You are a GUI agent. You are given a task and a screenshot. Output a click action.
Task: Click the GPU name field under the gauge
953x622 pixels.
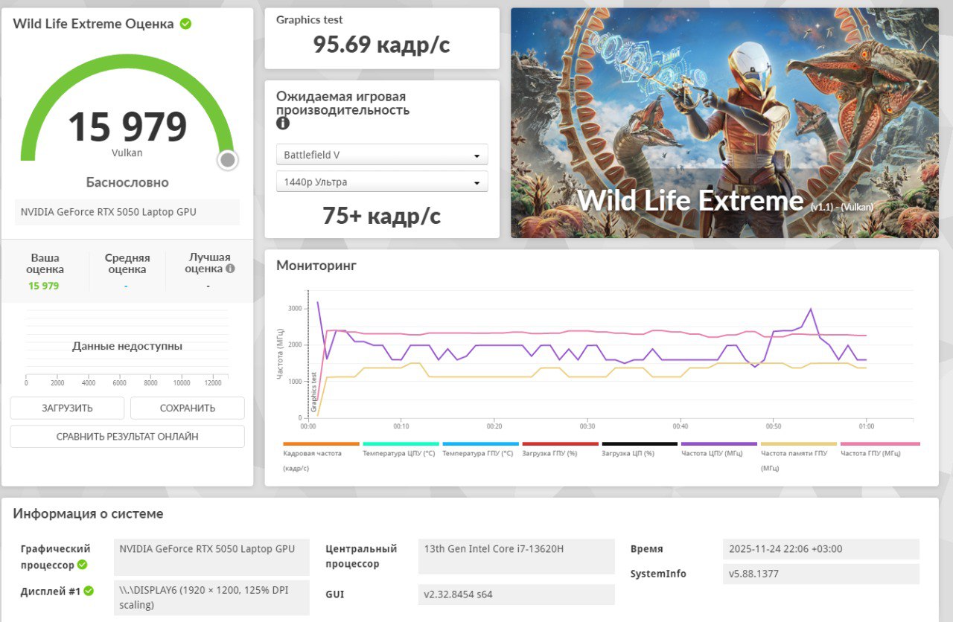tap(127, 212)
